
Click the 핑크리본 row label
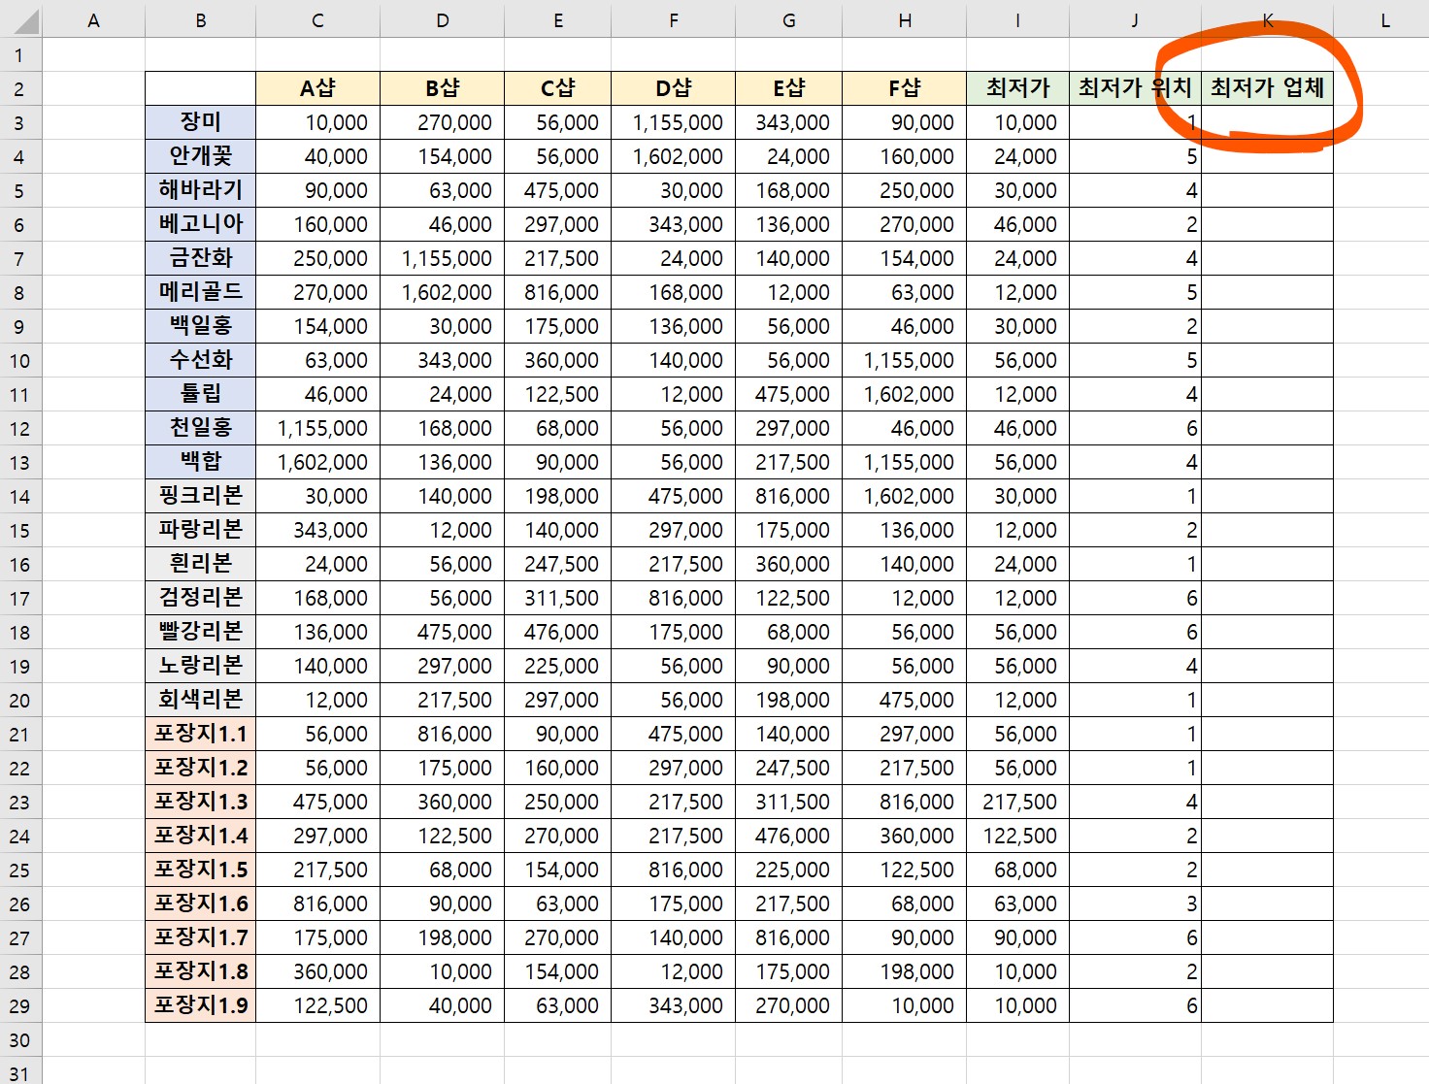click(x=200, y=496)
